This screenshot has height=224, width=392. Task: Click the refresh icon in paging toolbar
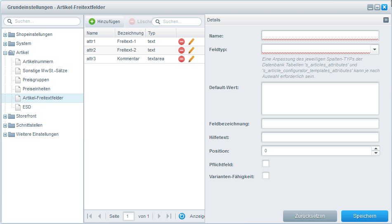(182, 216)
